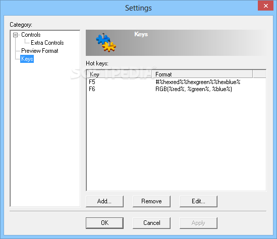
Task: Open the Edit... hot key dialog
Action: [198, 201]
